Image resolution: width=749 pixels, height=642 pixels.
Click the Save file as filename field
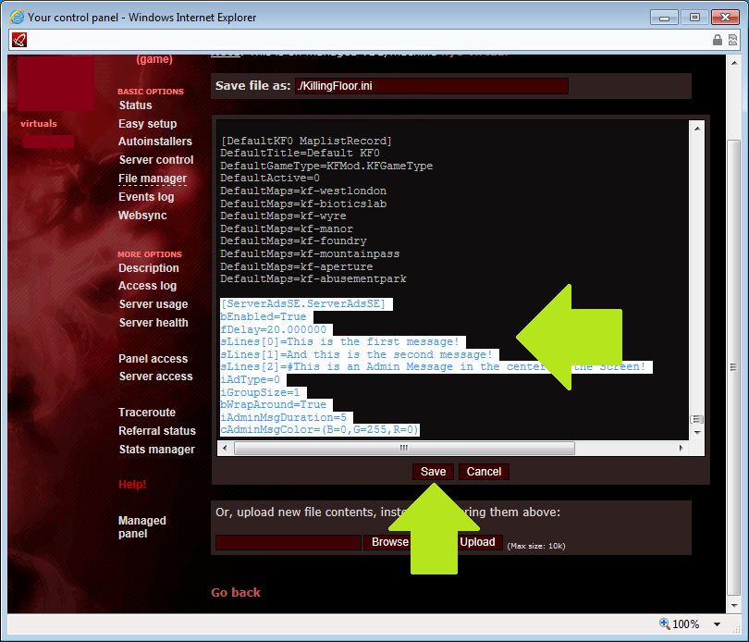pyautogui.click(x=431, y=86)
